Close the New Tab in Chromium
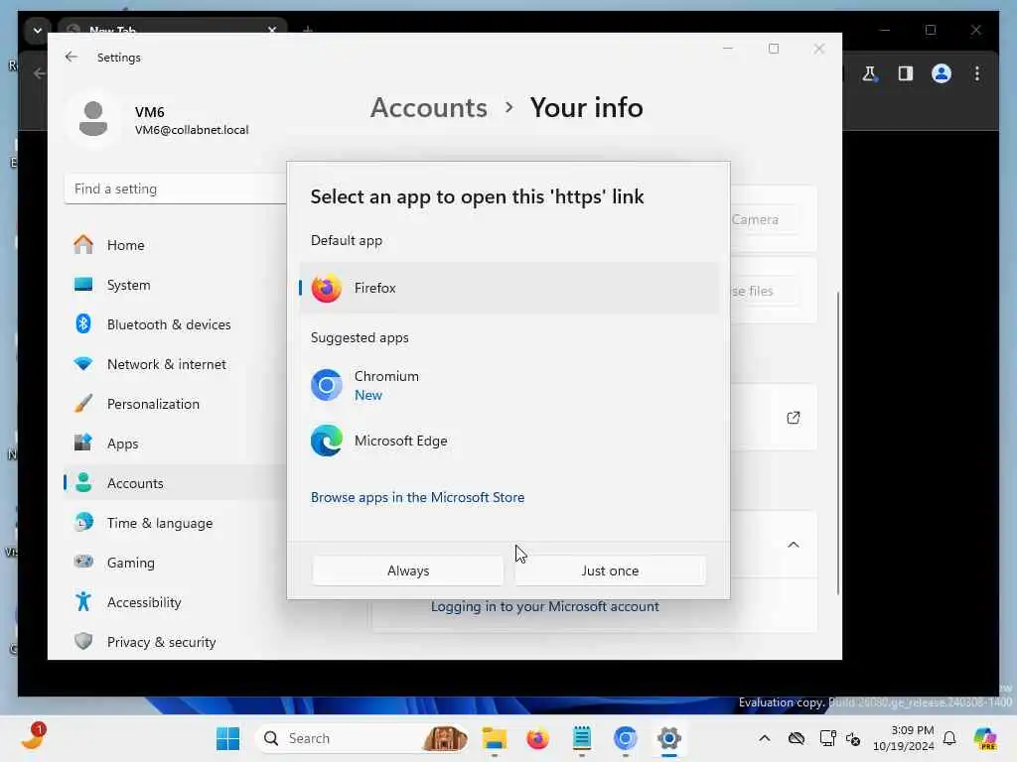The width and height of the screenshot is (1017, 762). [x=272, y=29]
